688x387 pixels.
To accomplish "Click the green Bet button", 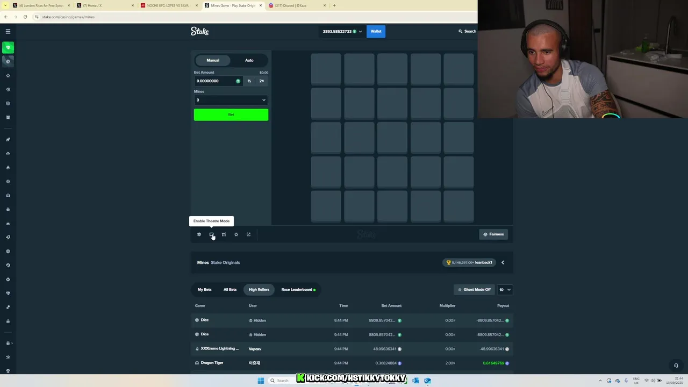I will point(231,114).
